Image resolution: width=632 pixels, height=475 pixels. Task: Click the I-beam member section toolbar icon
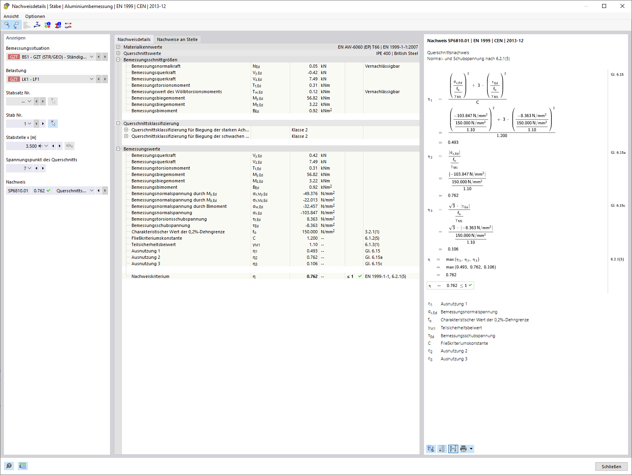point(37,25)
